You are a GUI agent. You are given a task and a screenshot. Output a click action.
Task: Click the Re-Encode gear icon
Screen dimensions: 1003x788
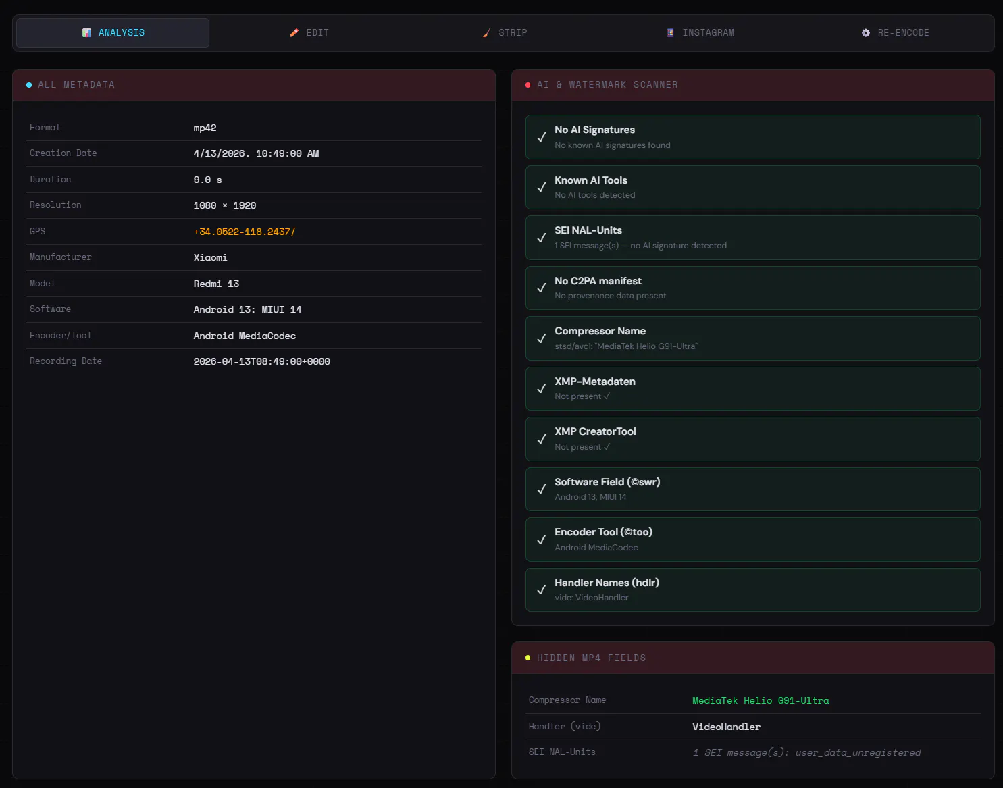866,33
